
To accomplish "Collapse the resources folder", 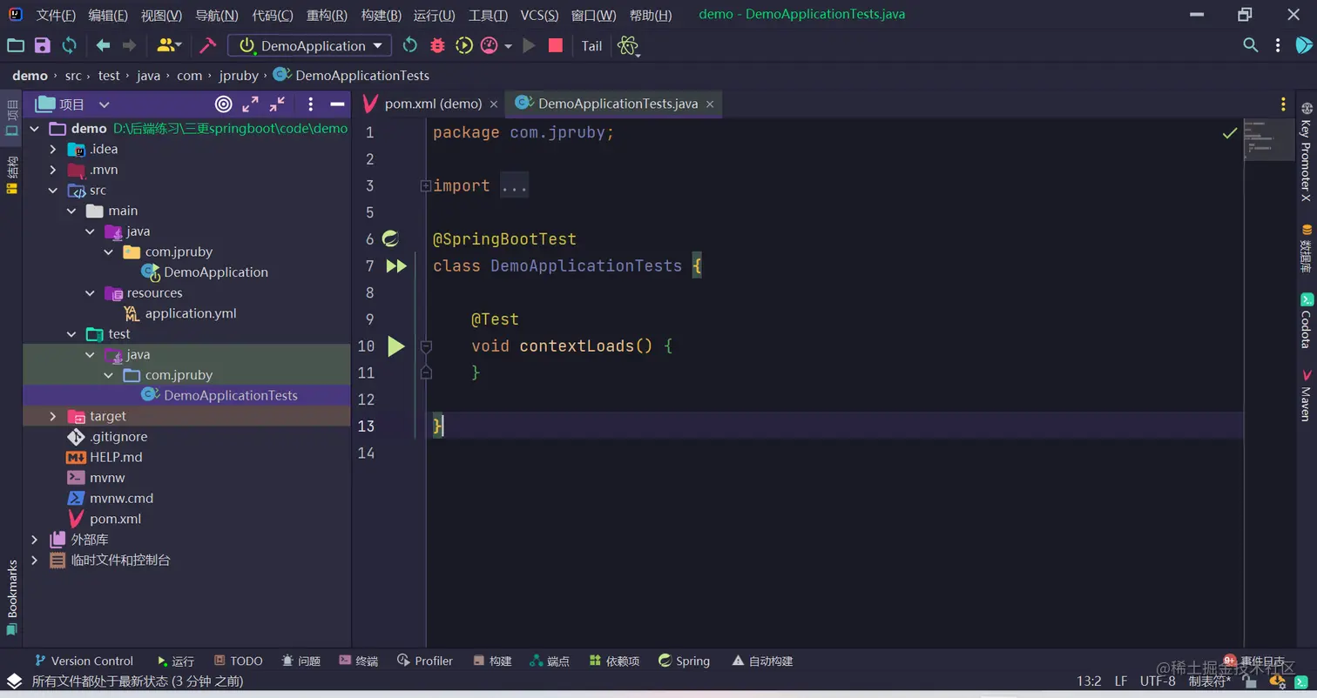I will pyautogui.click(x=90, y=293).
